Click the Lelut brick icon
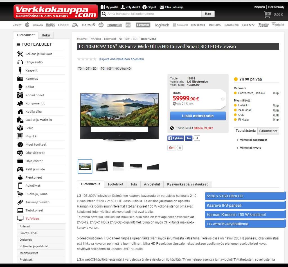 pos(20,128)
